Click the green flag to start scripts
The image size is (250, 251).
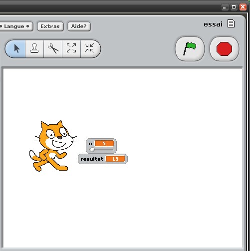(190, 49)
